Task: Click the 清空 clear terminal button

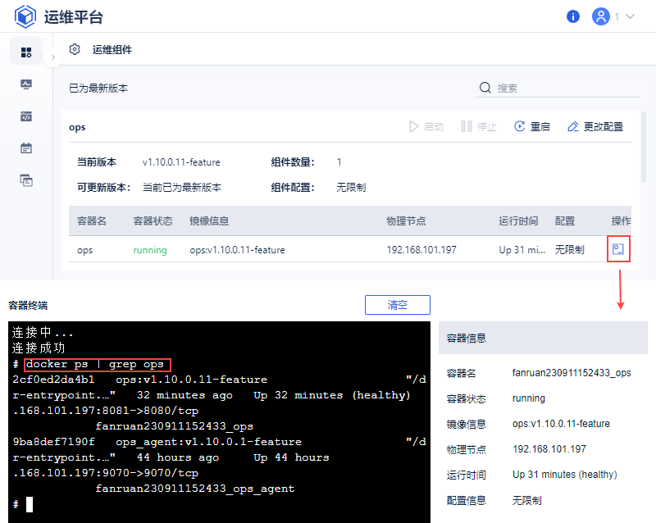Action: pos(398,305)
